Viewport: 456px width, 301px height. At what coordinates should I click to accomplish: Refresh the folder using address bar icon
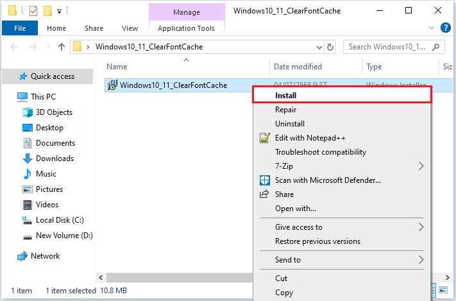(x=330, y=47)
